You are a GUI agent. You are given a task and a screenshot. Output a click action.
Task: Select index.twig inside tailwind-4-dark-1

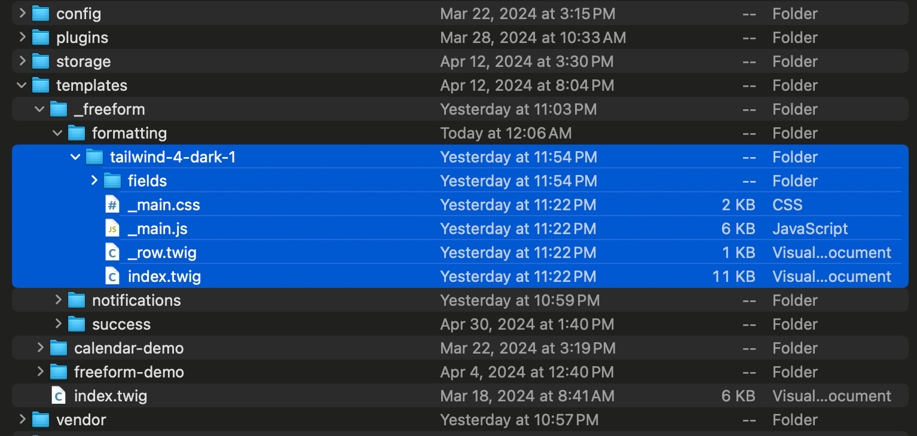(x=164, y=277)
